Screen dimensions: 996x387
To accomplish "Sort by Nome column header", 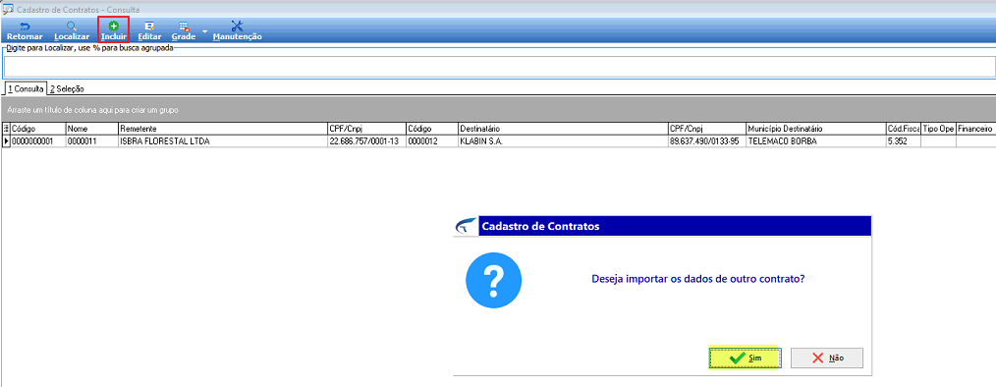I will (x=91, y=129).
